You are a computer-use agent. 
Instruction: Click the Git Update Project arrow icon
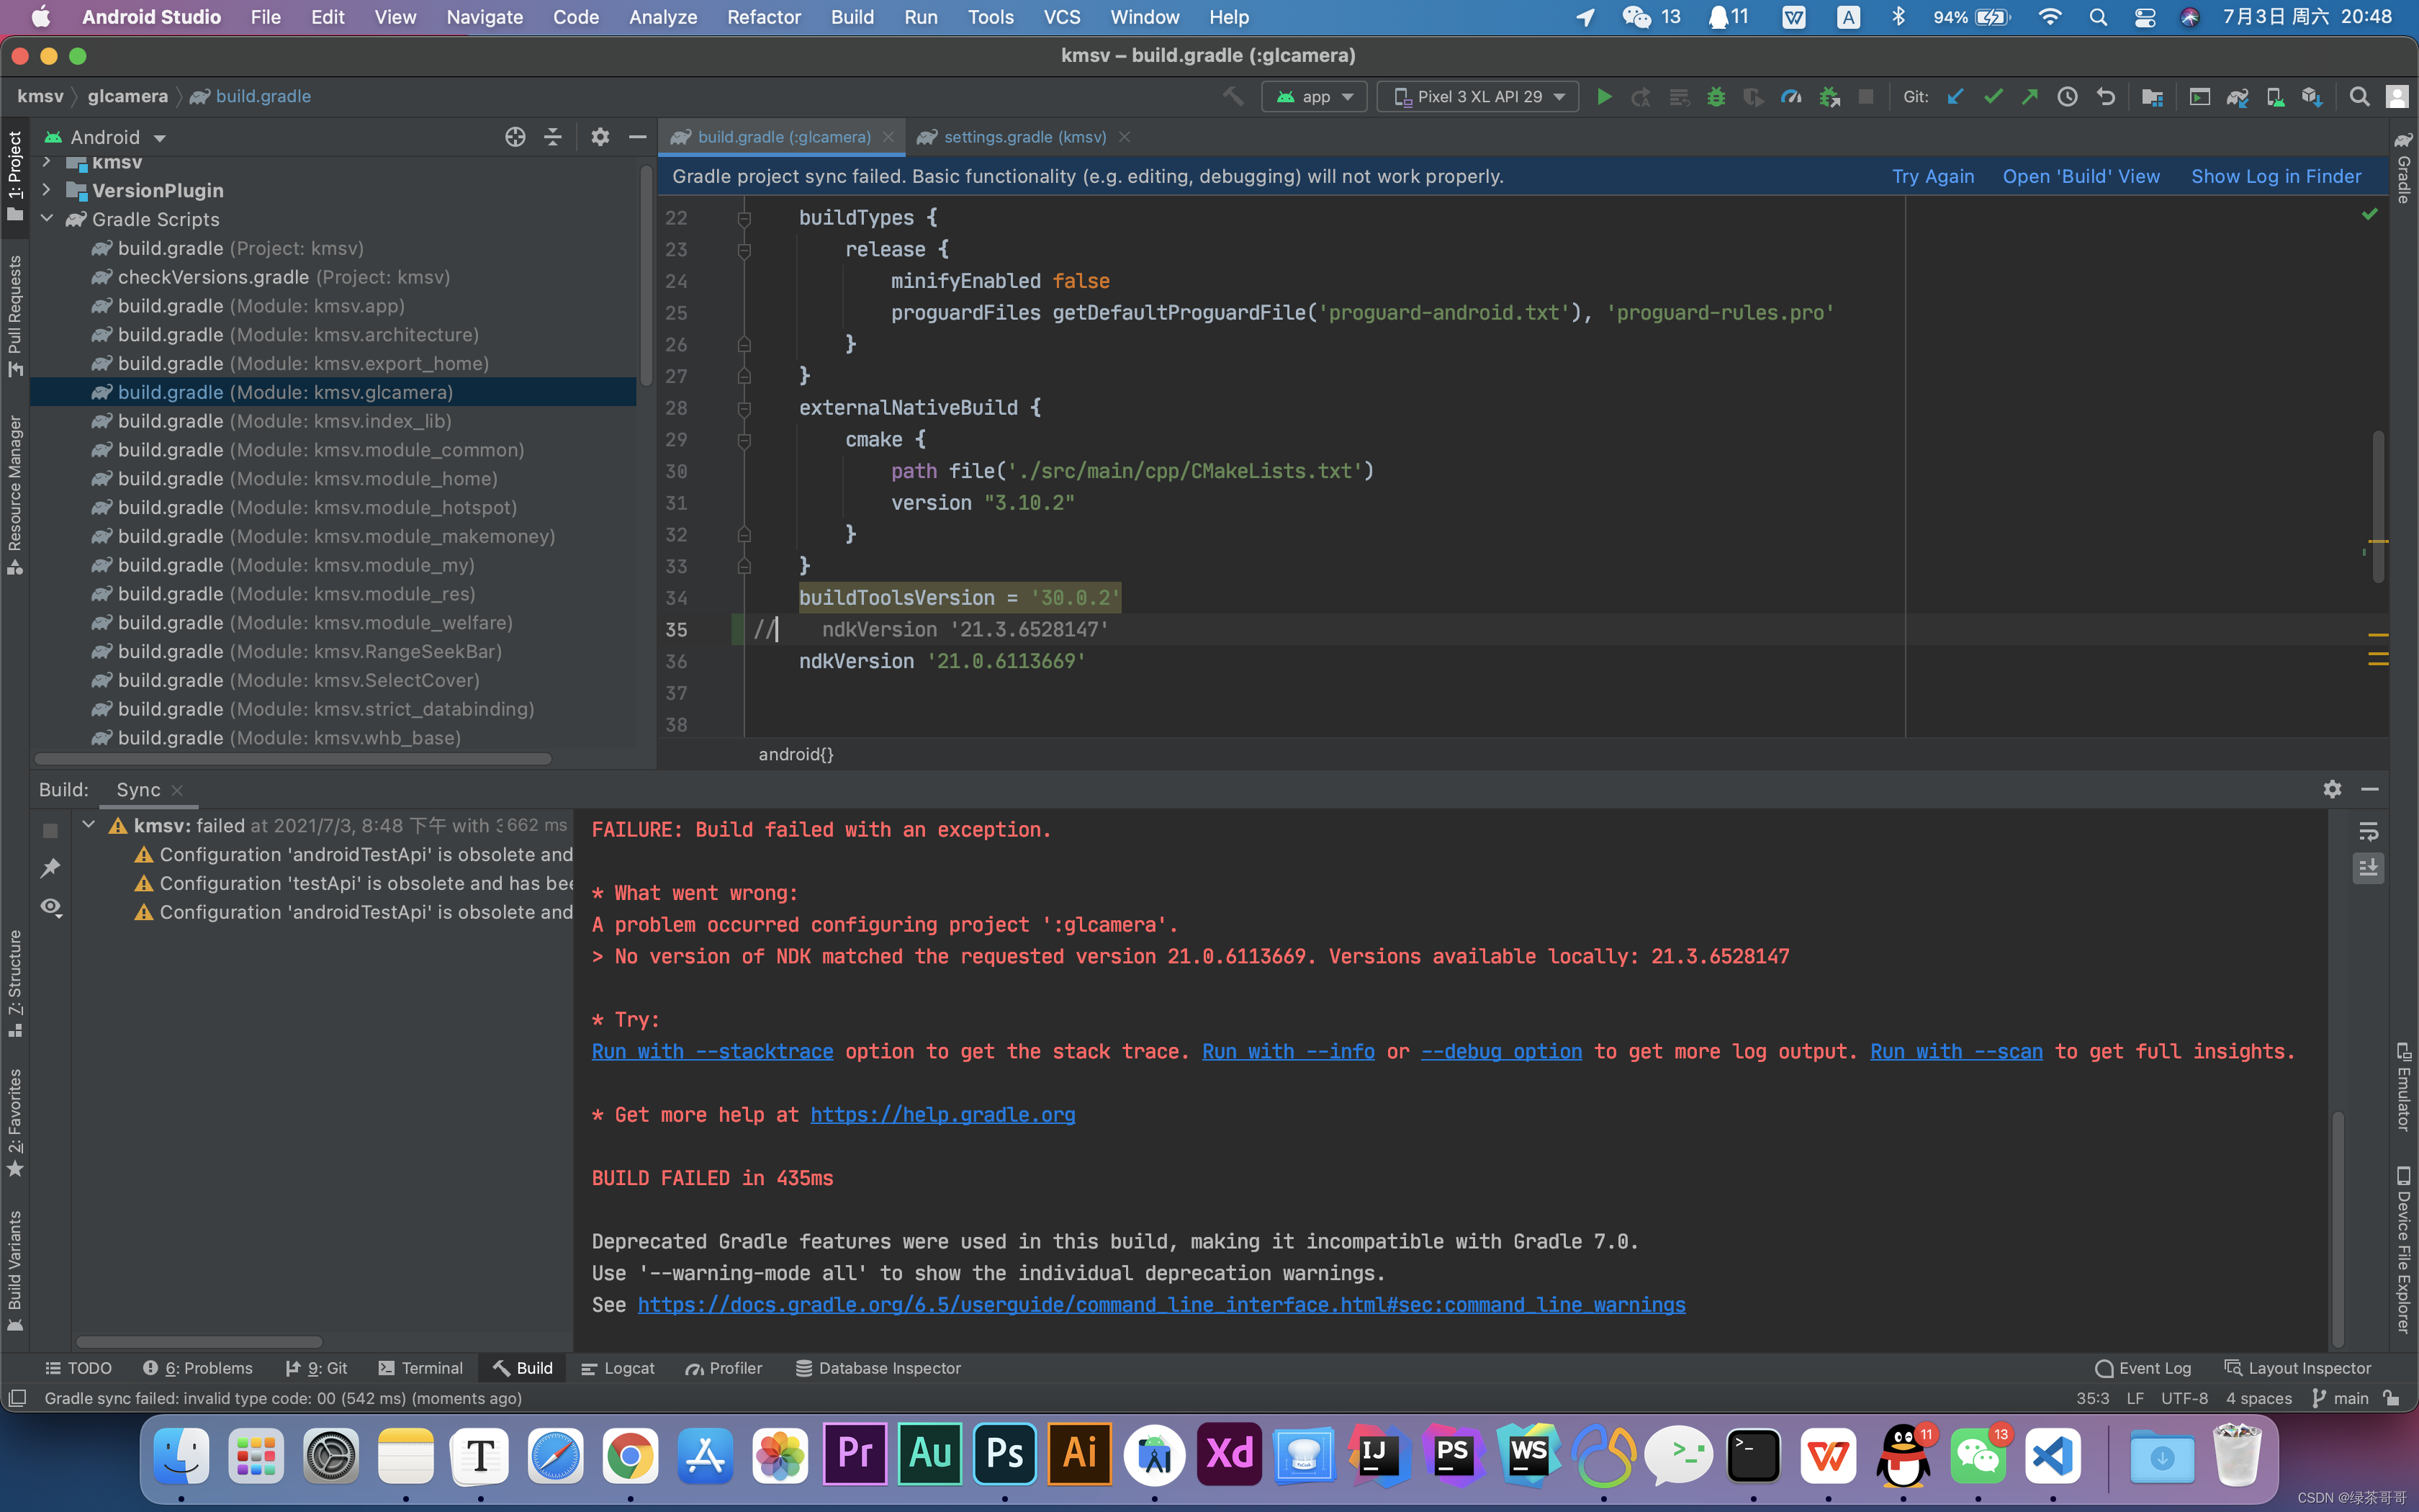click(1955, 97)
